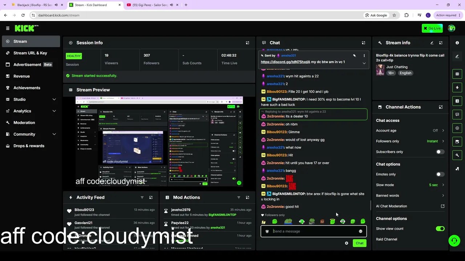
Task: Open Banned words settings
Action: tap(410, 195)
